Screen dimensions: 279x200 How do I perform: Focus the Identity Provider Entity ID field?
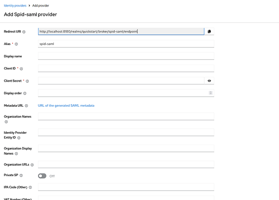pyautogui.click(x=126, y=133)
